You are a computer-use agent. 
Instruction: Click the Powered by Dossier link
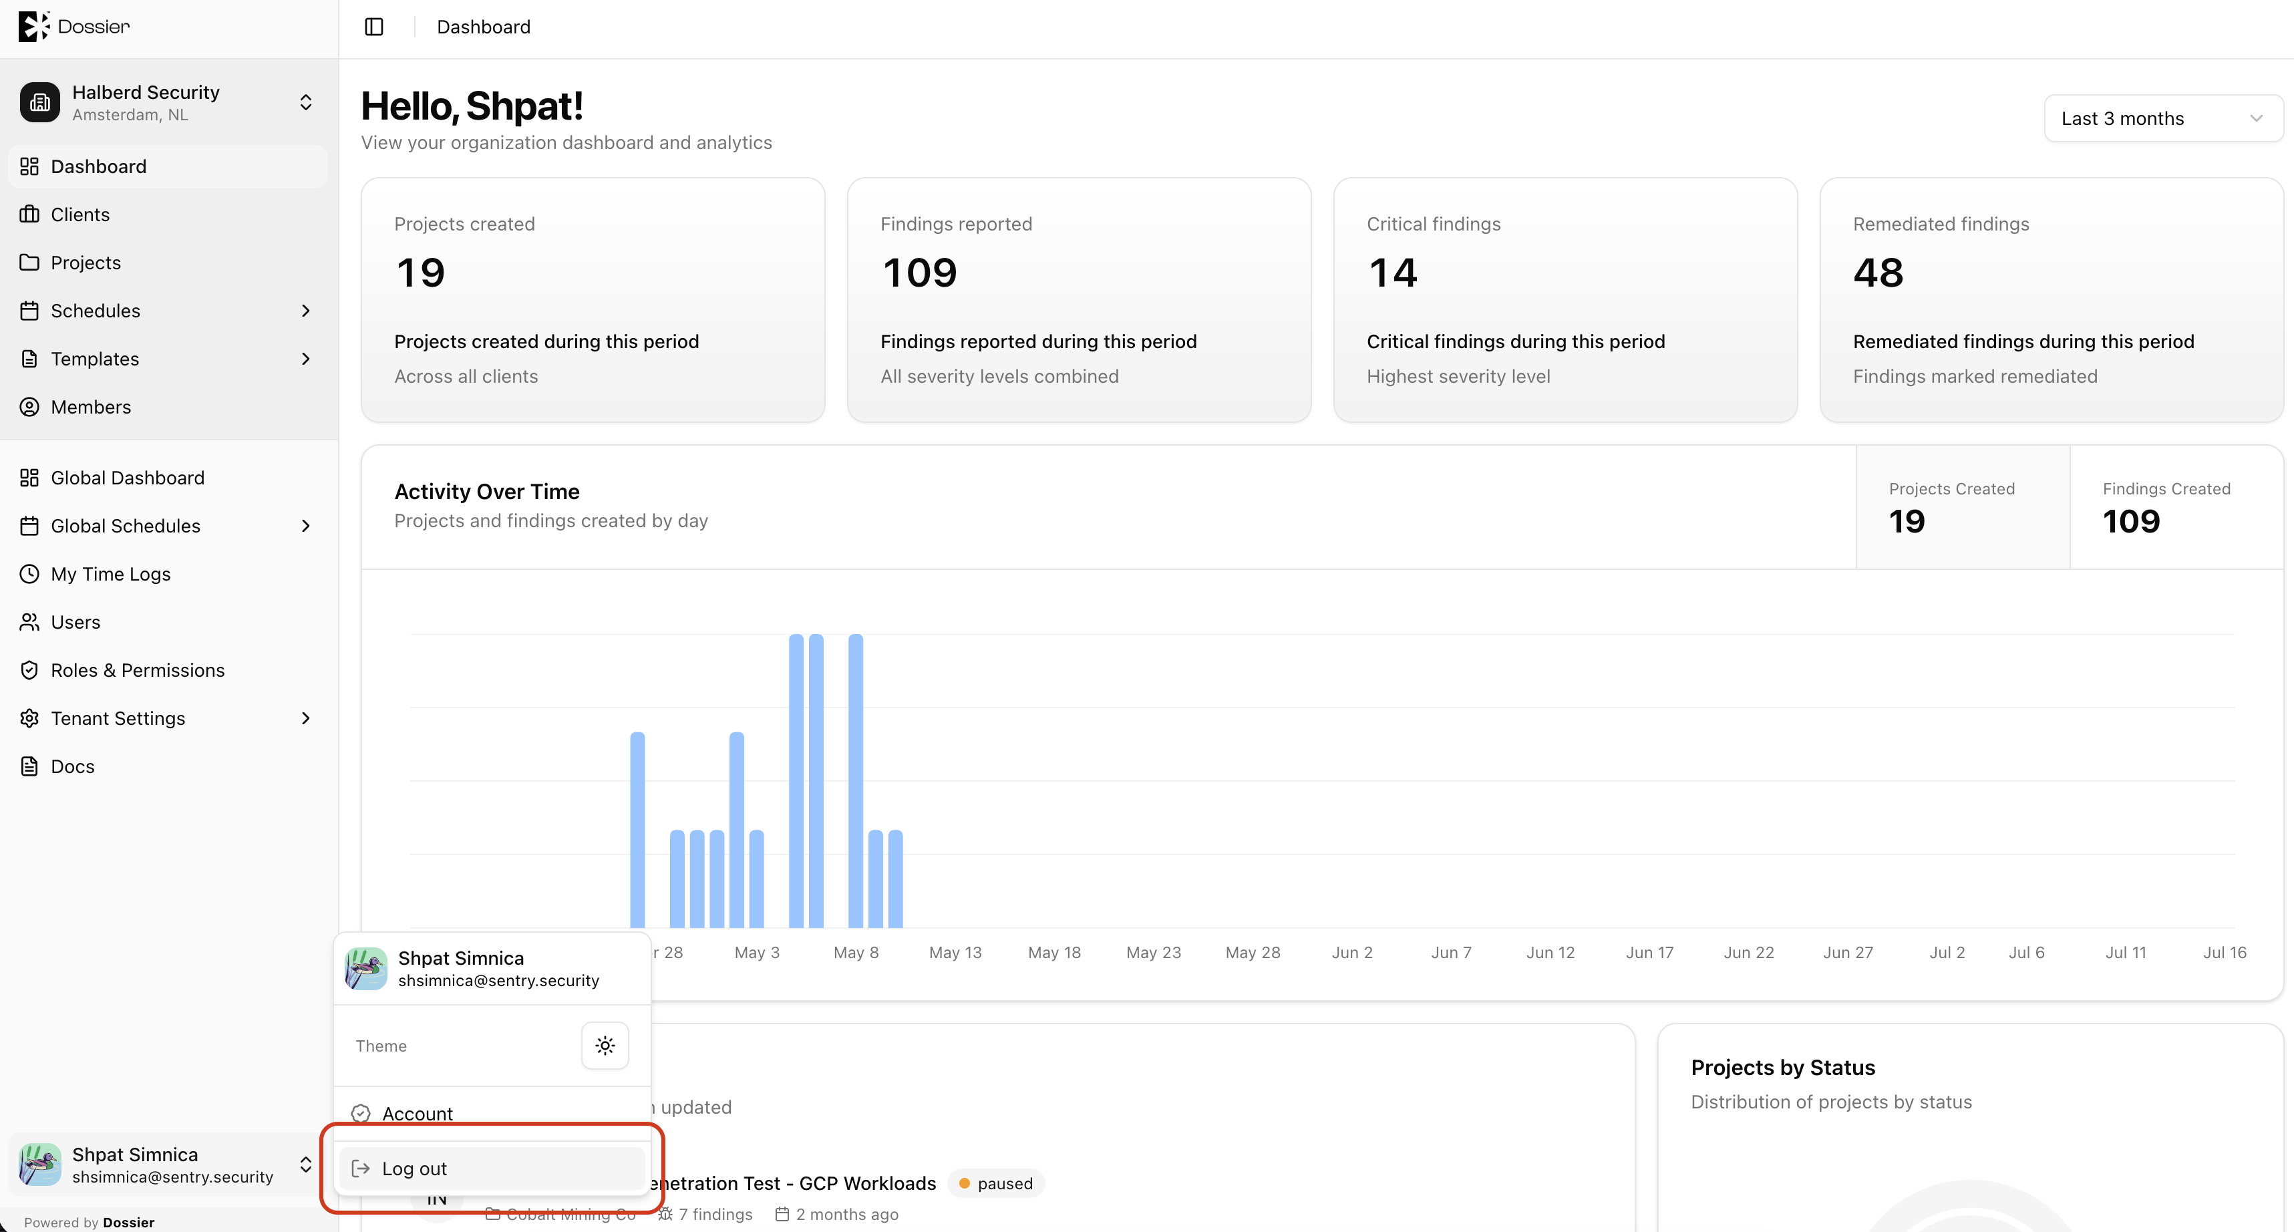click(x=89, y=1222)
